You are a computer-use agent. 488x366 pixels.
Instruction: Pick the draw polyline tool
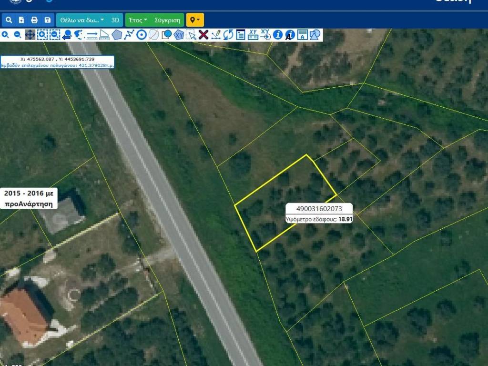tap(129, 35)
